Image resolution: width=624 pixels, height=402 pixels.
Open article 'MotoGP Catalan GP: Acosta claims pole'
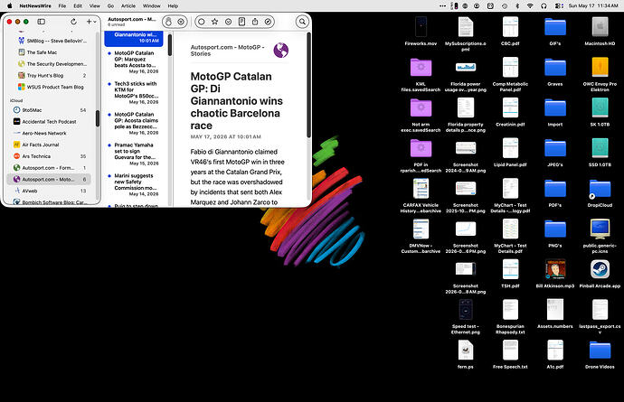click(x=134, y=123)
